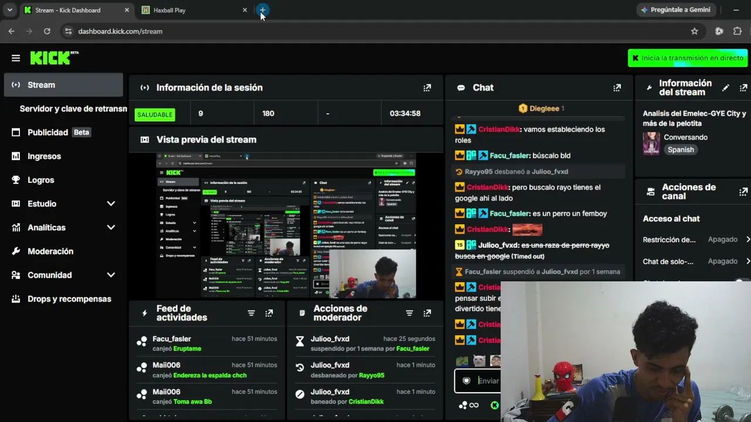Open Drops y recompensas page
Screen dimensions: 751x422
pos(63,299)
